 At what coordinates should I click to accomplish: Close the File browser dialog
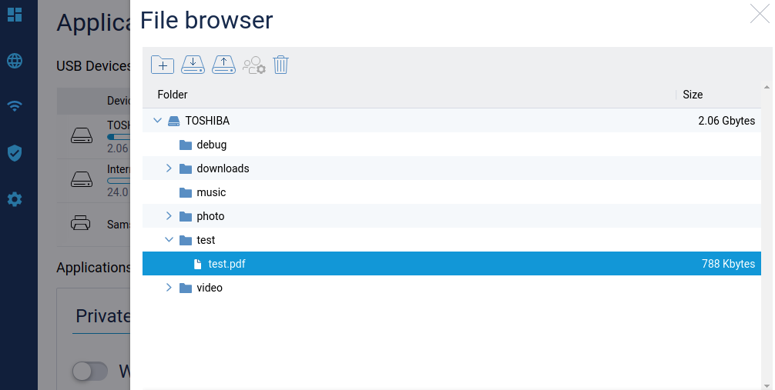point(760,14)
